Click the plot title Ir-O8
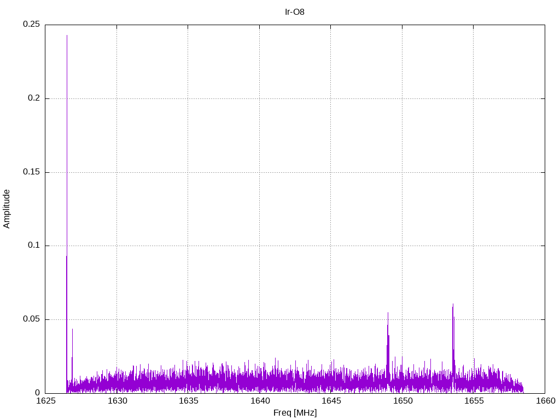 point(295,11)
